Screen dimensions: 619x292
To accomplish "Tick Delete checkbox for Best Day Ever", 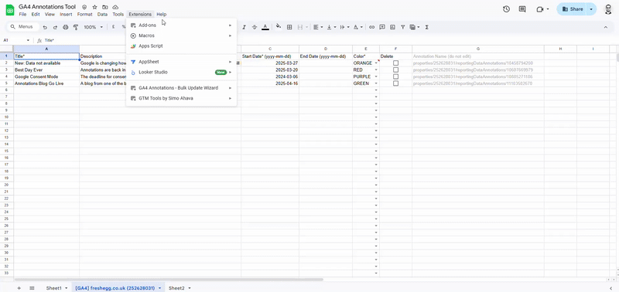I will tap(395, 70).
